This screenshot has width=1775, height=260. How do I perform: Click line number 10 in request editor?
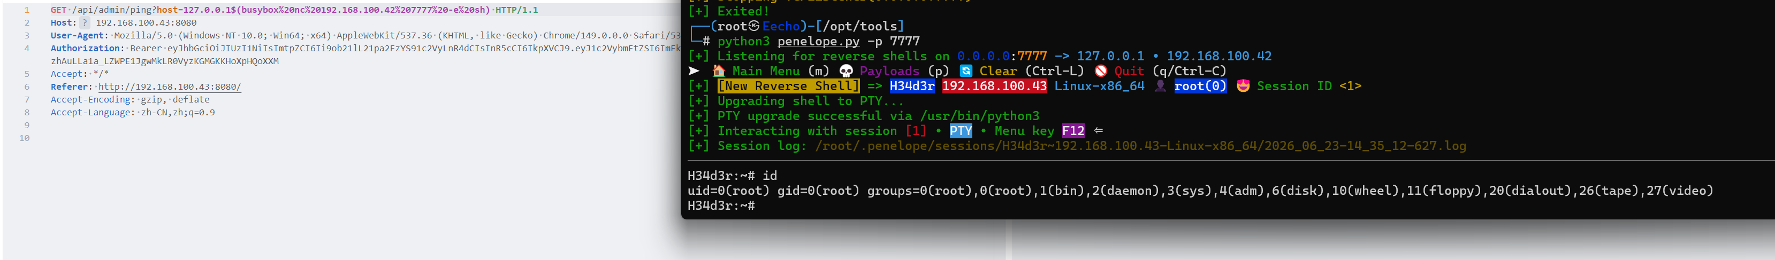pyautogui.click(x=24, y=138)
